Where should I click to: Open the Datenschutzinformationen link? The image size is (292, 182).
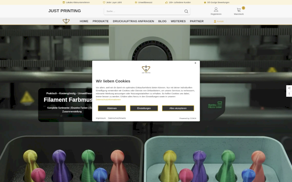point(108,99)
